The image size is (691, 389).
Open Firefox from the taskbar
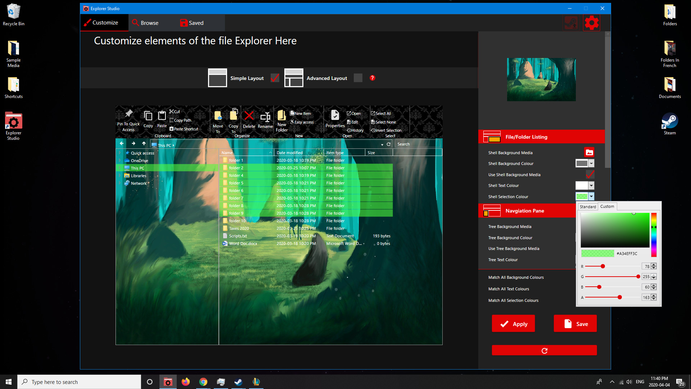coord(186,382)
